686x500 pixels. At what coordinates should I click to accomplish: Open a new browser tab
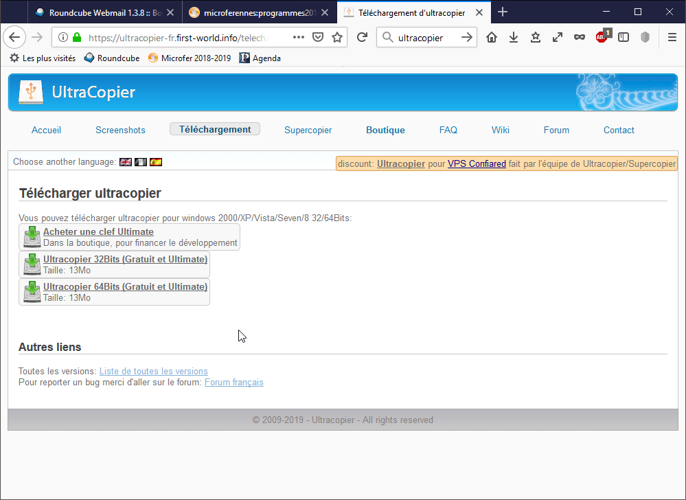503,12
